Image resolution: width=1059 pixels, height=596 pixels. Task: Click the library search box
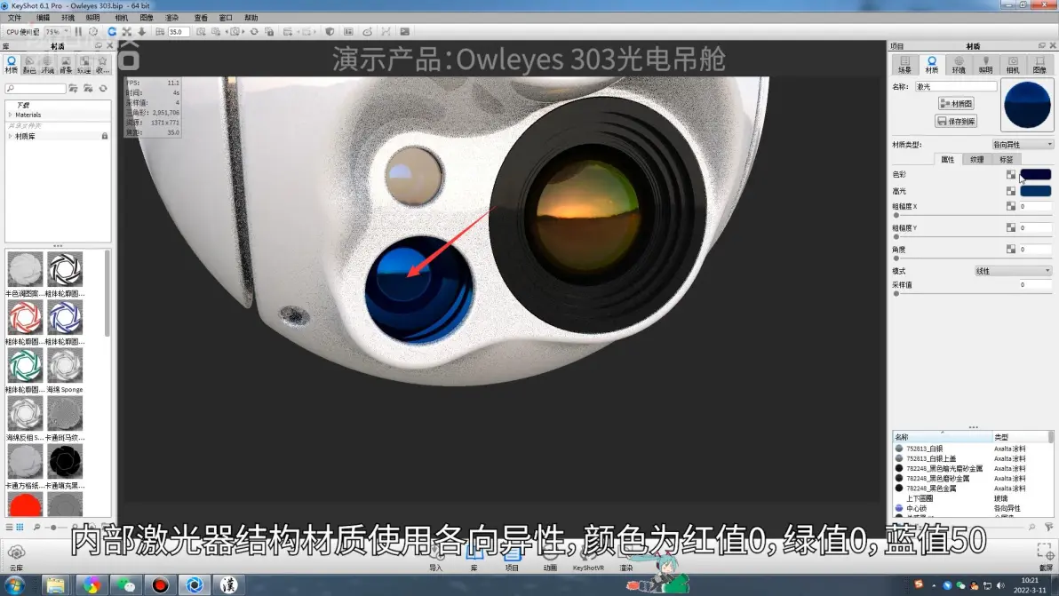point(36,89)
